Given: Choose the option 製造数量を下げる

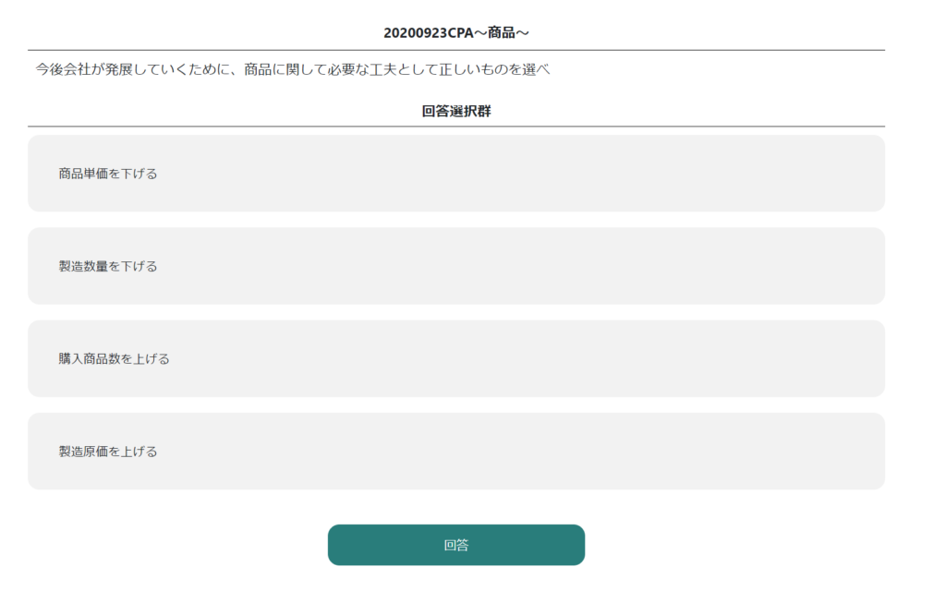Looking at the screenshot, I should [x=456, y=266].
